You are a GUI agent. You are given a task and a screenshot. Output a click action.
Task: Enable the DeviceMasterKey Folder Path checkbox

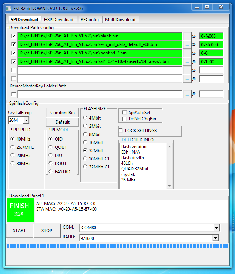14,94
